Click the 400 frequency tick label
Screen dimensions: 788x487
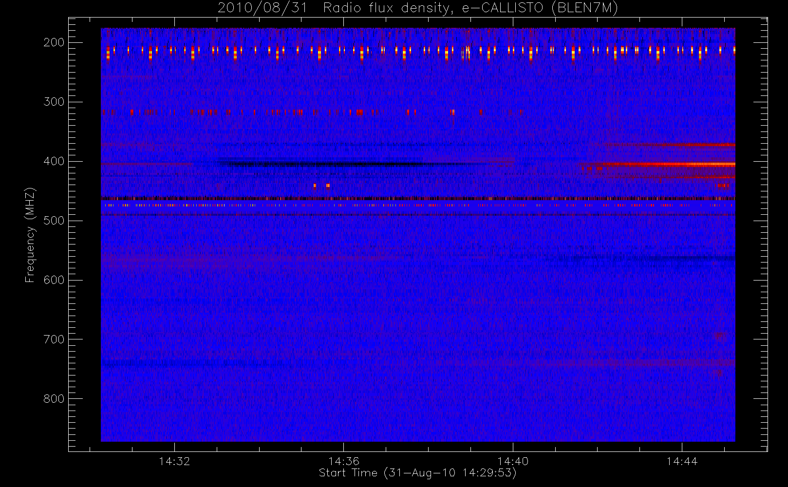point(54,161)
